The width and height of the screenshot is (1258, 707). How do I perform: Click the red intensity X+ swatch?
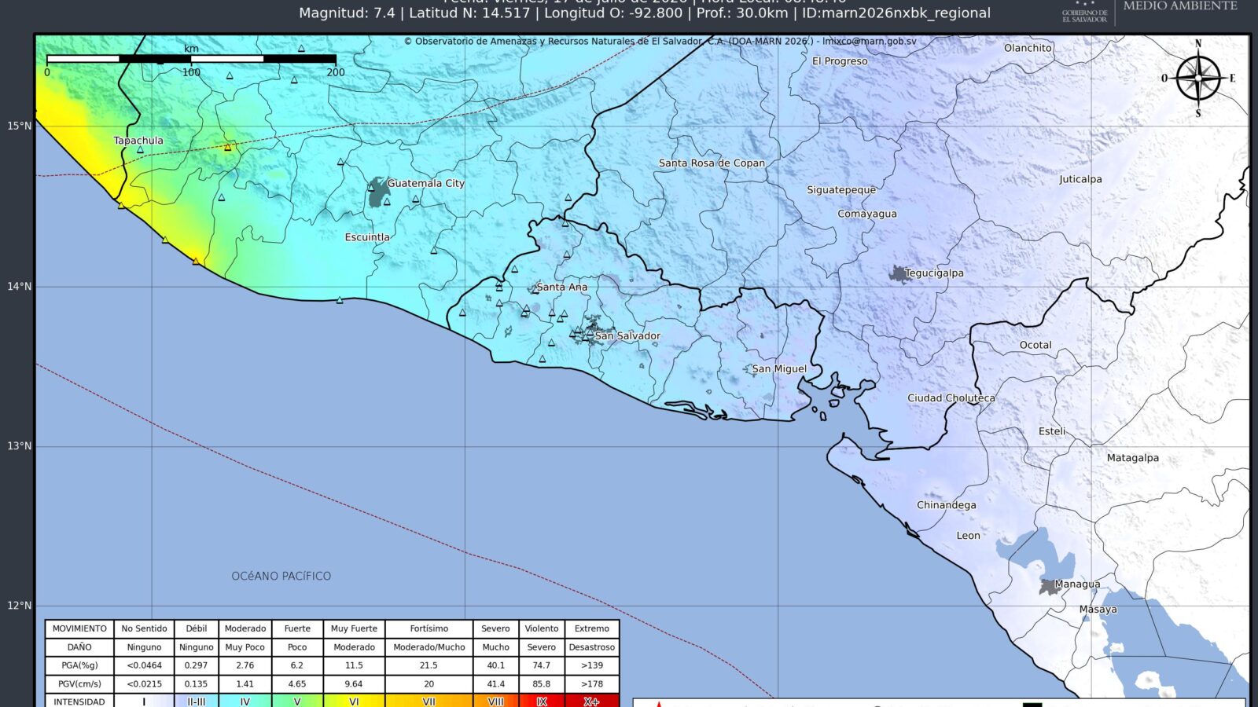tap(592, 701)
